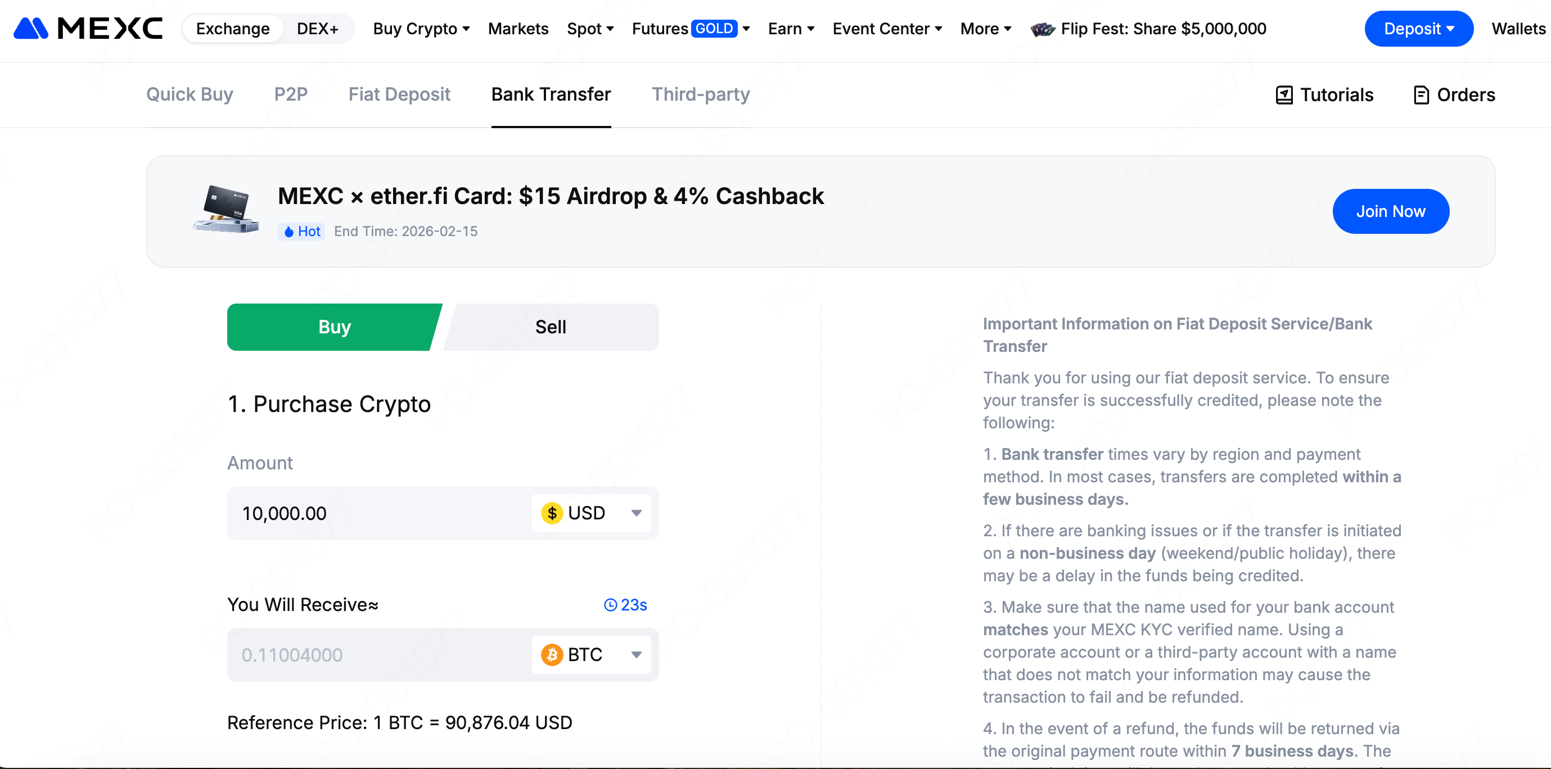The image size is (1551, 769).
Task: Open the Buy Crypto menu
Action: click(x=421, y=28)
